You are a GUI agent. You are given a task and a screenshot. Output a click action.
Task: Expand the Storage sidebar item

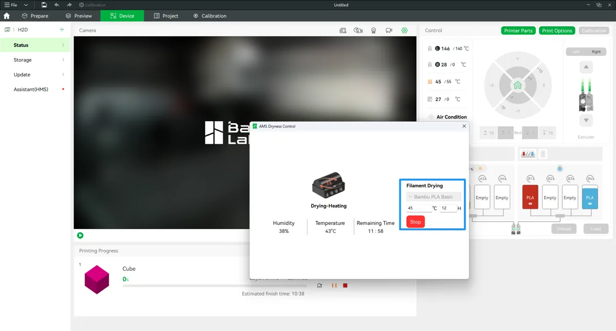[x=35, y=60]
